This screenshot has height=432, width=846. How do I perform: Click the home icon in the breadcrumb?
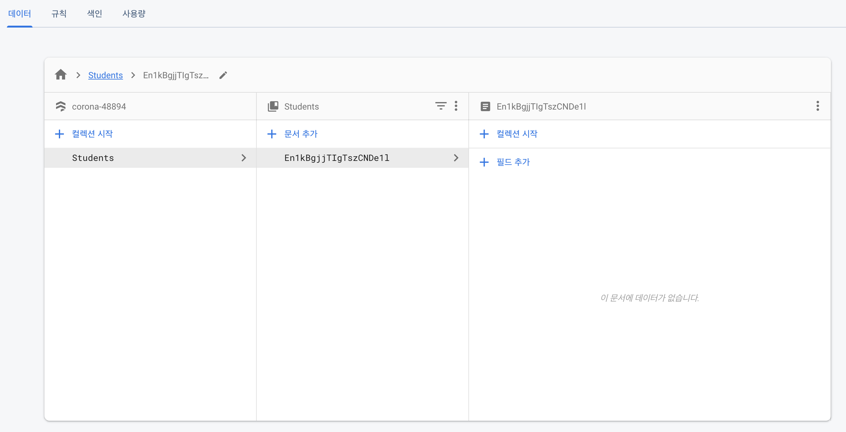coord(61,75)
